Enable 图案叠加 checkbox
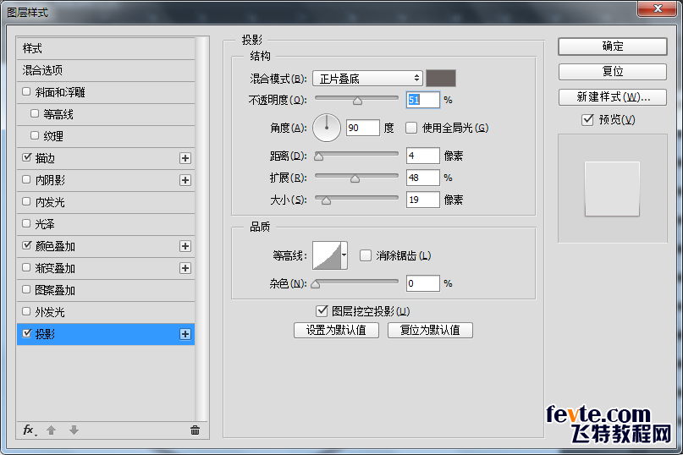This screenshot has width=683, height=455. pos(26,289)
